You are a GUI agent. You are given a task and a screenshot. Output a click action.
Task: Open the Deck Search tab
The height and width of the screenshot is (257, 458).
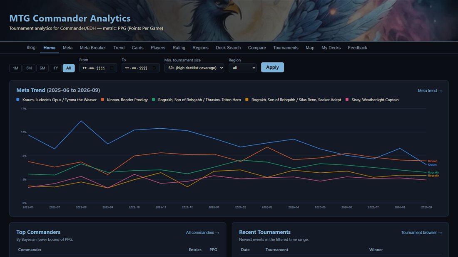pos(228,48)
